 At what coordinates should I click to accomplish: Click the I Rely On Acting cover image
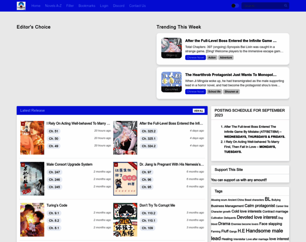32,138
